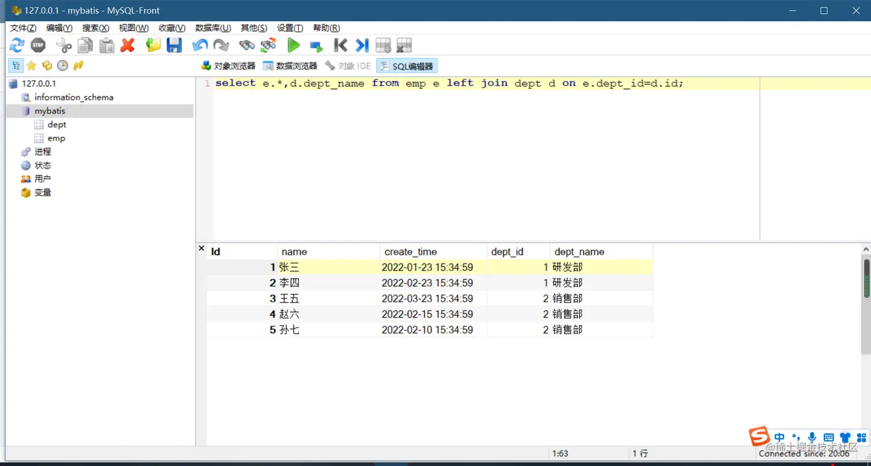
Task: Open the 帮助(R) menu
Action: tap(326, 28)
